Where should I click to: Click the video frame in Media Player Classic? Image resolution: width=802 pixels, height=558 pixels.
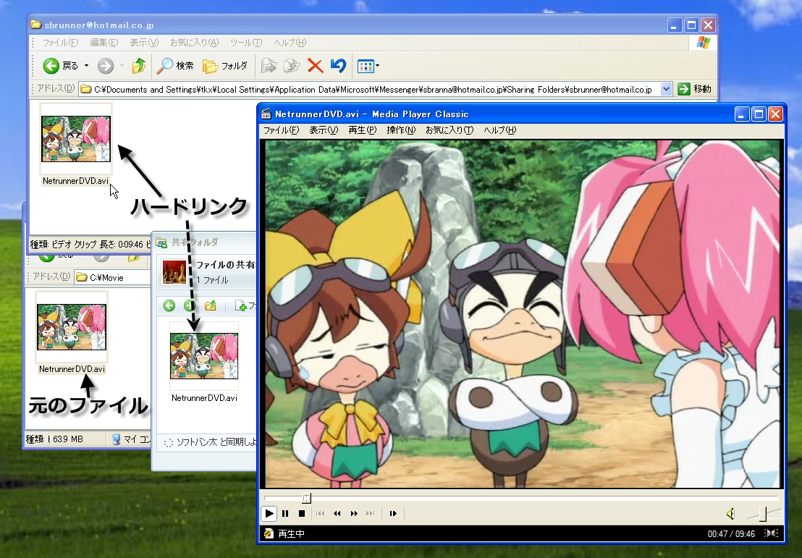coord(522,315)
